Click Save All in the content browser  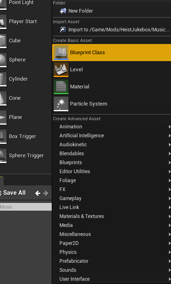tap(13, 193)
